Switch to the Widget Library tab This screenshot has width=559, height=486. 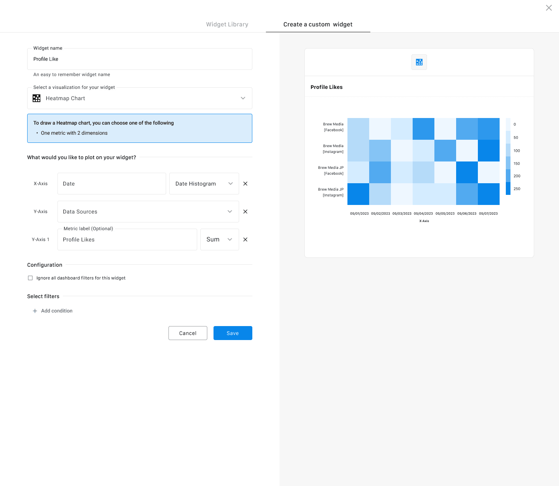coord(227,24)
